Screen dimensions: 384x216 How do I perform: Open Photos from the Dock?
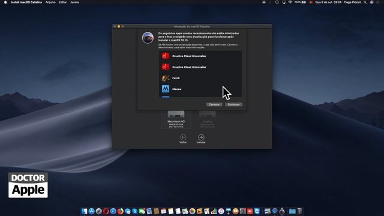point(193,211)
